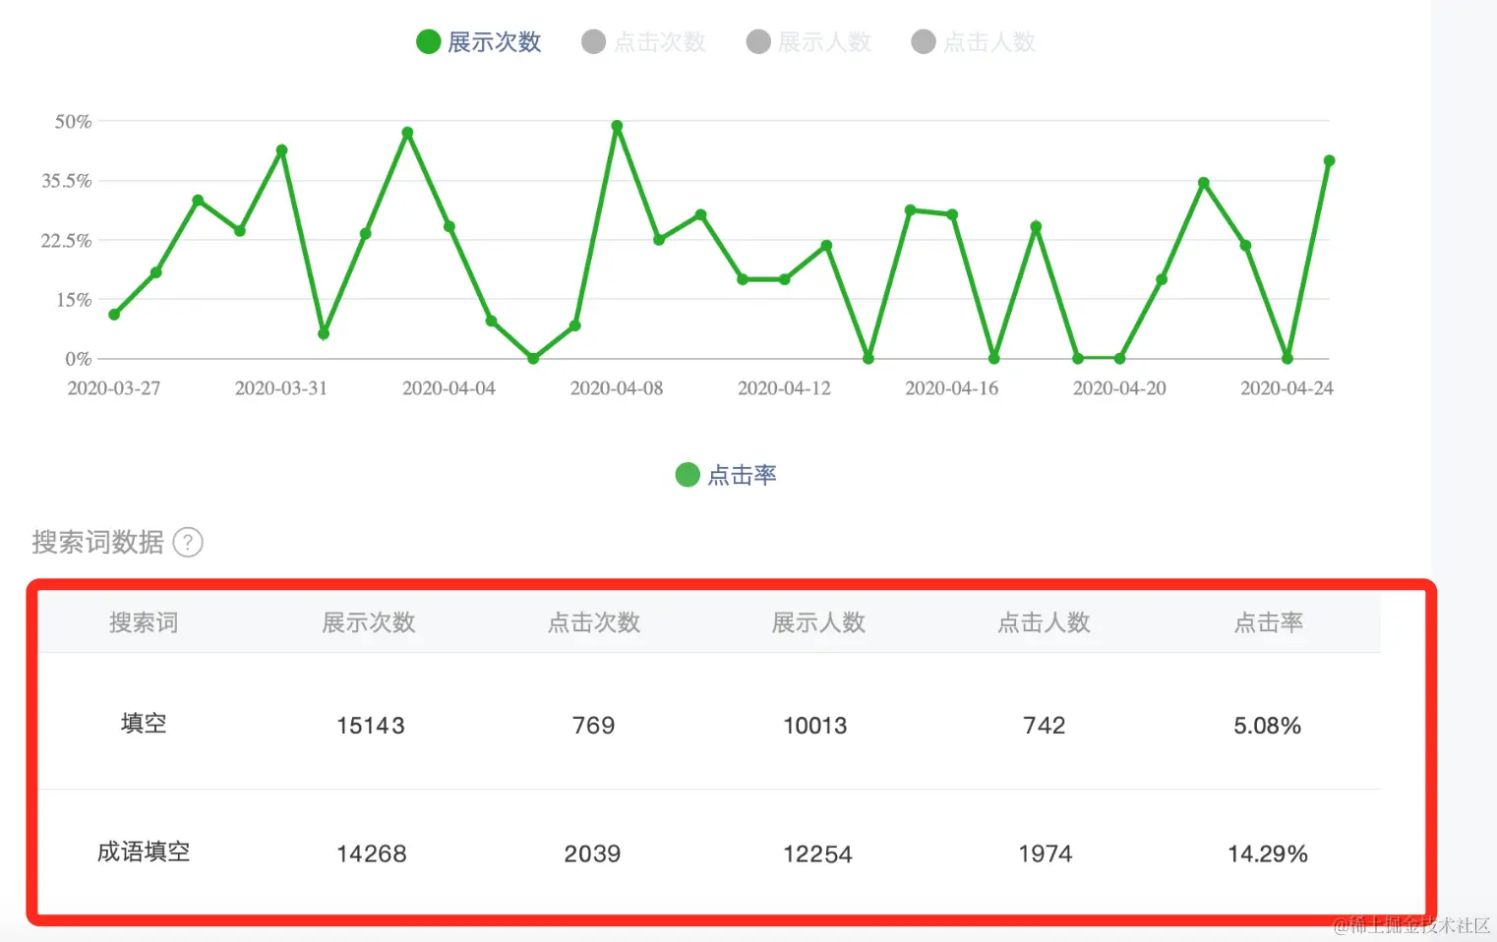Image resolution: width=1497 pixels, height=942 pixels.
Task: Click the 2020-04-16 x-axis label
Action: [x=952, y=388]
